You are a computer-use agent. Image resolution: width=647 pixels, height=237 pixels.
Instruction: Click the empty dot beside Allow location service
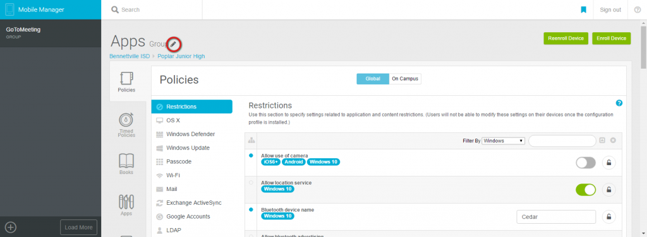point(251,182)
